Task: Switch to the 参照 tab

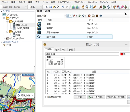Action: (71, 50)
